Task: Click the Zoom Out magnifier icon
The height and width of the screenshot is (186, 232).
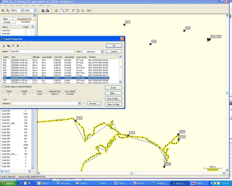Action: tap(7, 11)
